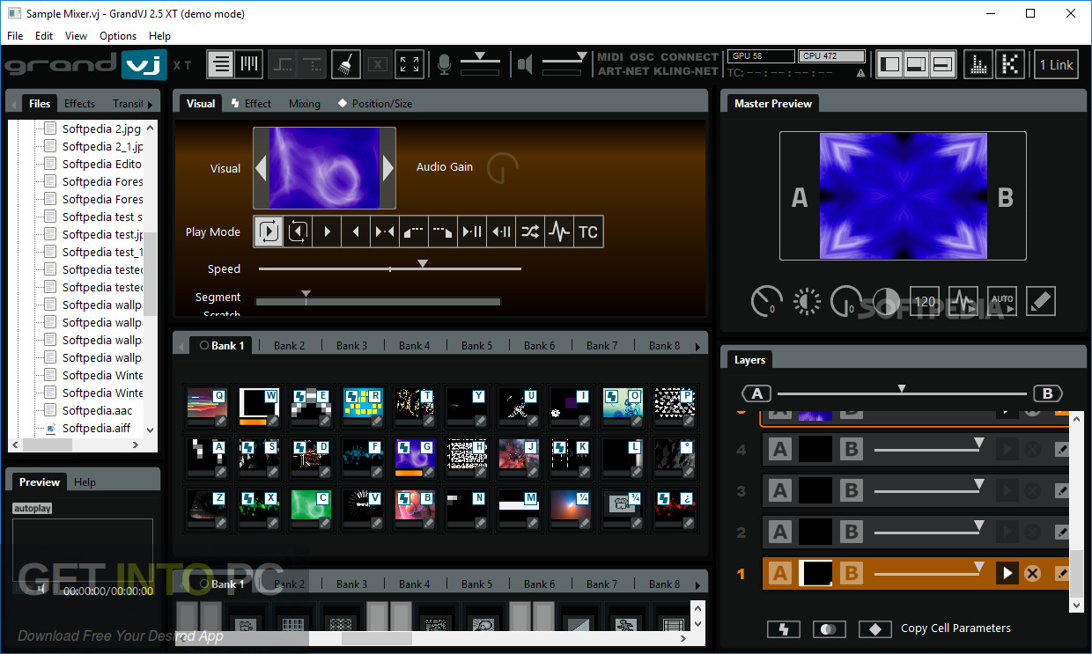
Task: Click the lightning trigger icon below layers
Action: tap(784, 629)
